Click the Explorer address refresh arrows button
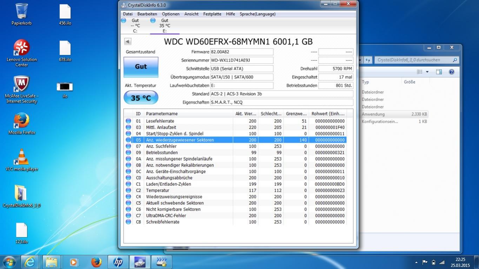The height and width of the screenshot is (269, 479). click(x=368, y=60)
